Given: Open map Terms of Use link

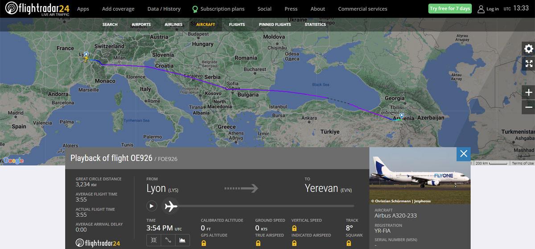Looking at the screenshot, I should tap(523, 163).
